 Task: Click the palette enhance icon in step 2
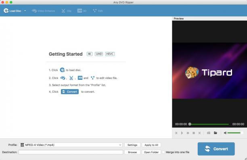tap(63, 78)
